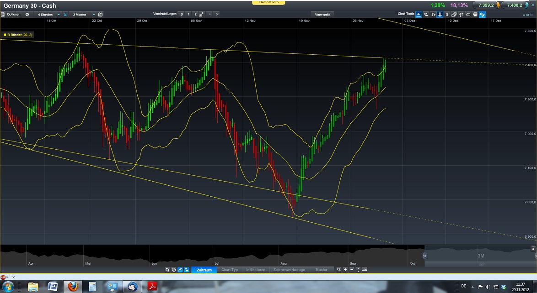Click the Demo Konto label
The width and height of the screenshot is (537, 293).
point(269,2)
